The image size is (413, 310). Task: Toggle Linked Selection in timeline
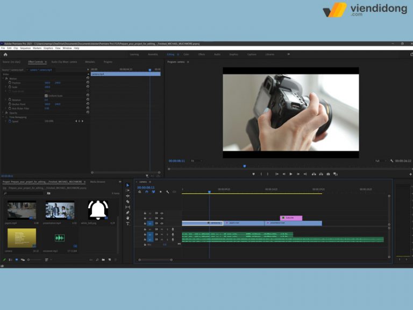pyautogui.click(x=154, y=192)
